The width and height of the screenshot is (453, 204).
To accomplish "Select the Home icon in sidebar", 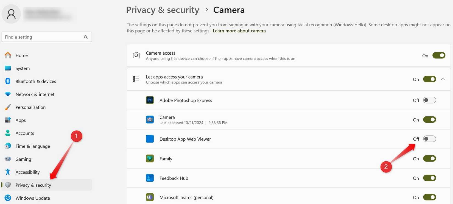I will [8, 55].
